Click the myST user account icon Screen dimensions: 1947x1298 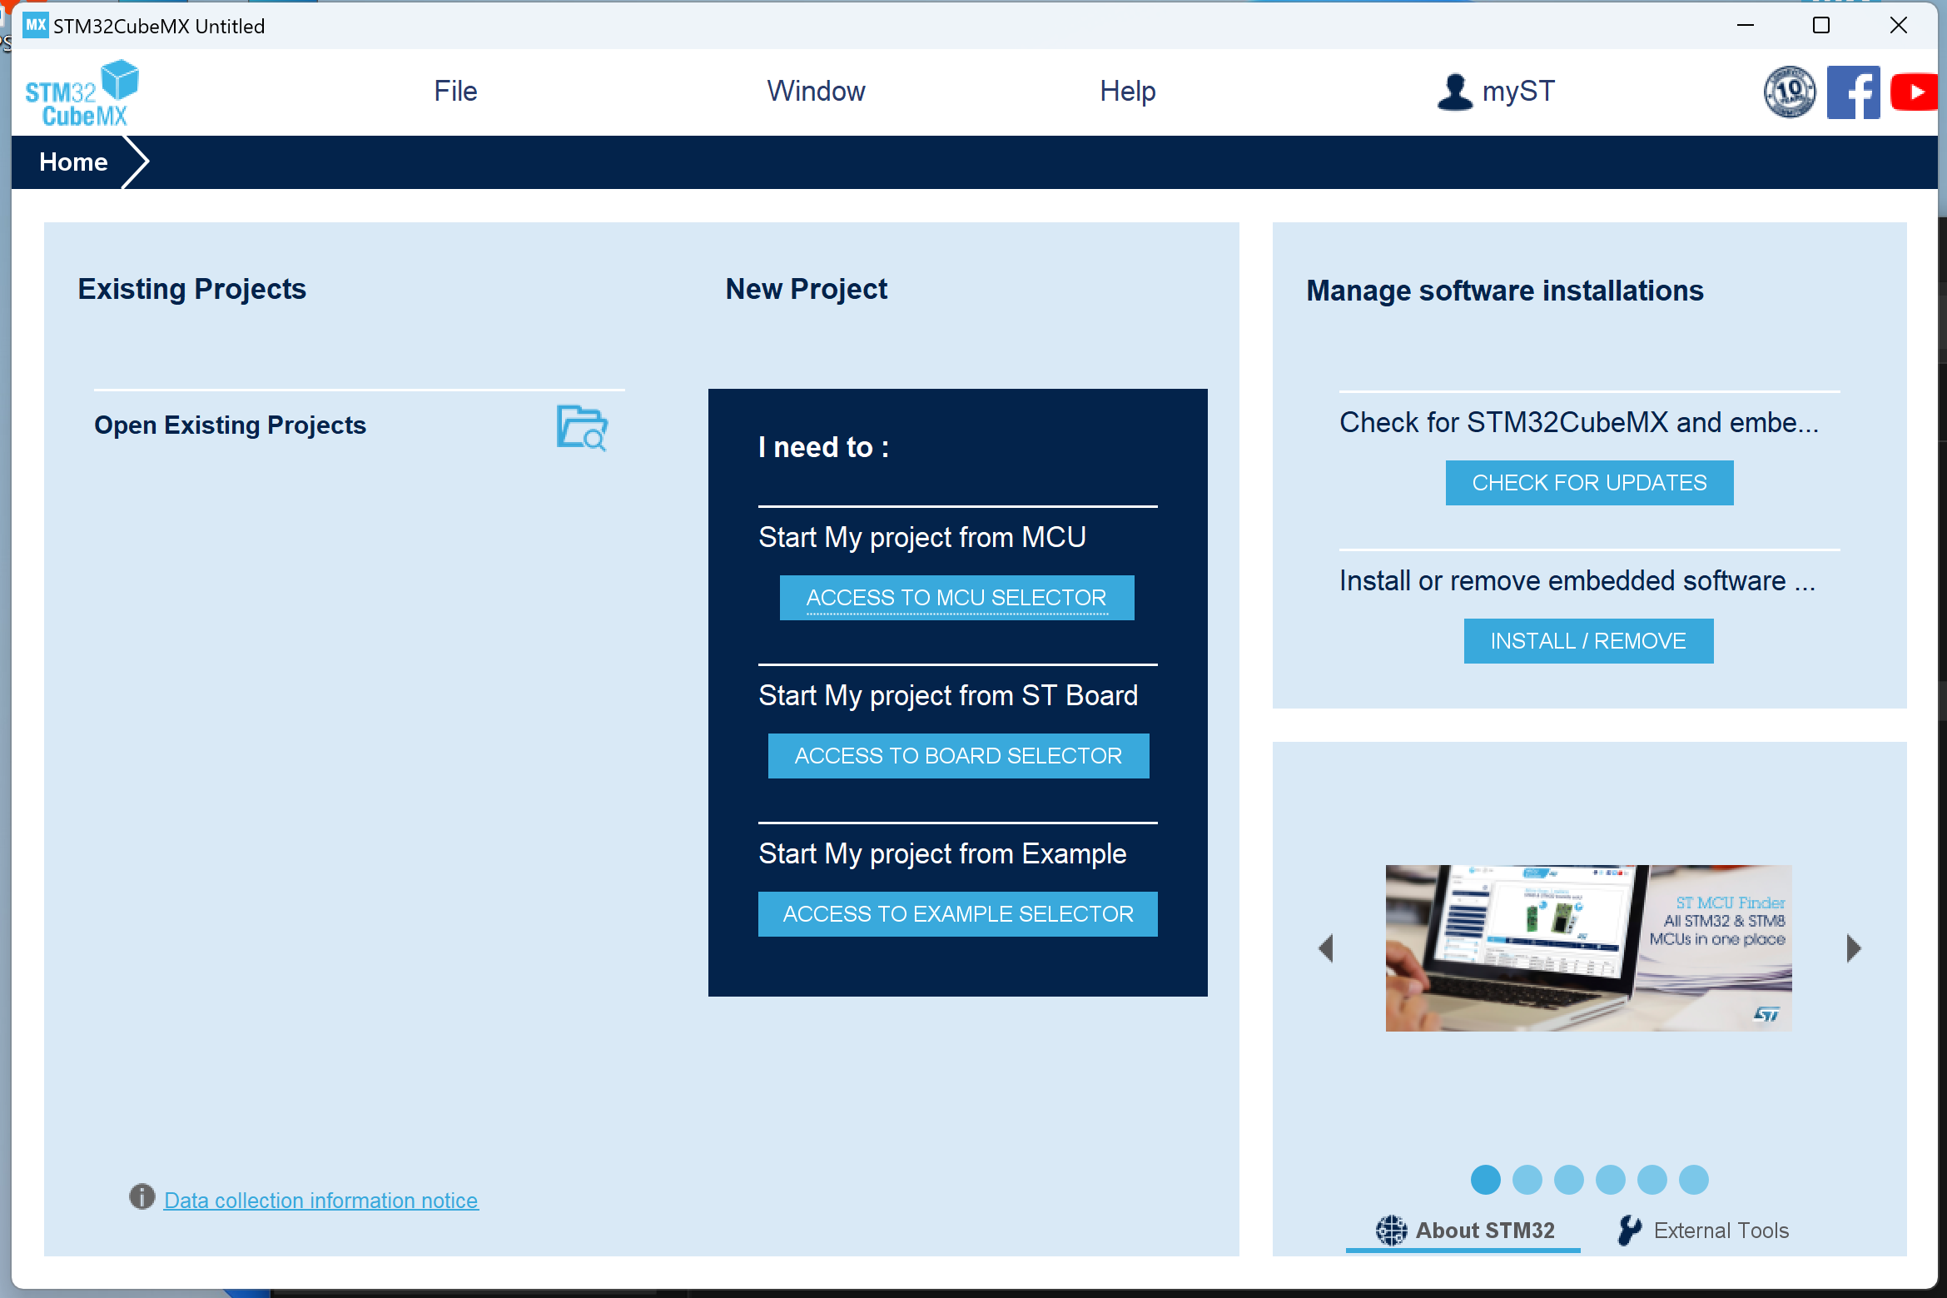tap(1454, 92)
